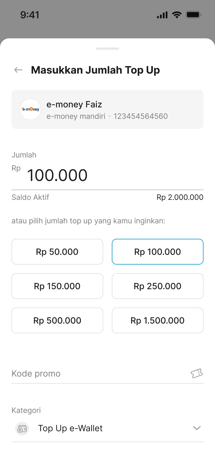Tap the Wi-Fi status icon
Viewport: 215px width, 465px height.
[177, 15]
